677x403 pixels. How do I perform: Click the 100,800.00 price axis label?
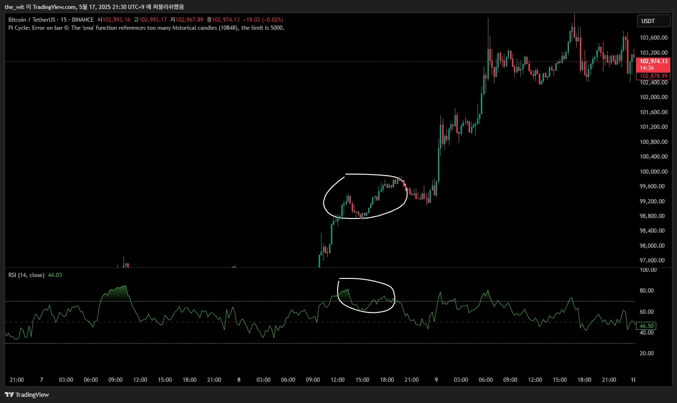tap(653, 142)
